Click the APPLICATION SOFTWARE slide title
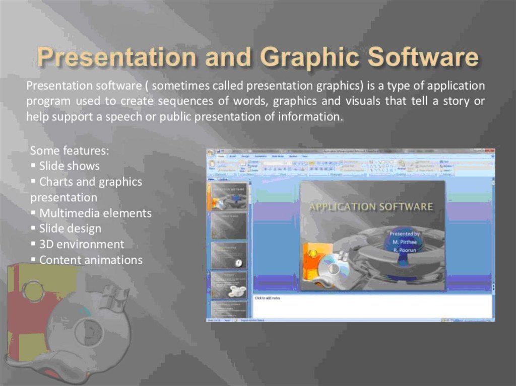 (x=371, y=207)
